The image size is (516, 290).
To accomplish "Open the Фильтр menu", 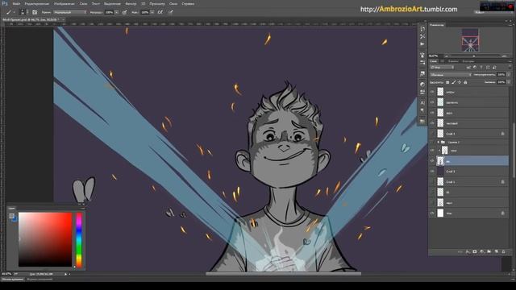I will pyautogui.click(x=131, y=3).
